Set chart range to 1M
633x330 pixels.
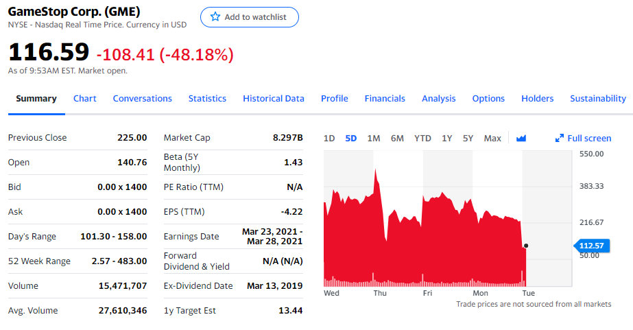coord(373,138)
